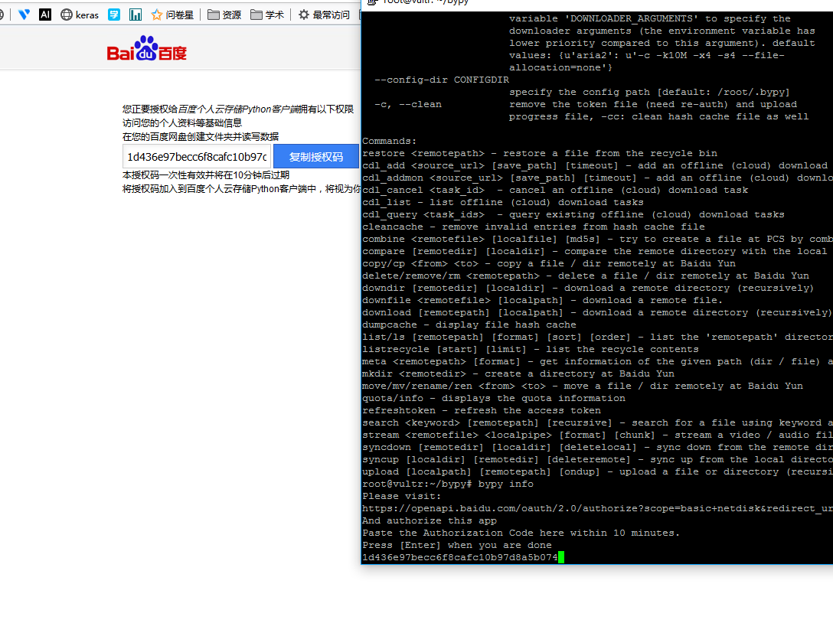Click the '-c, --clean' option text
833x636 pixels.
(x=408, y=104)
